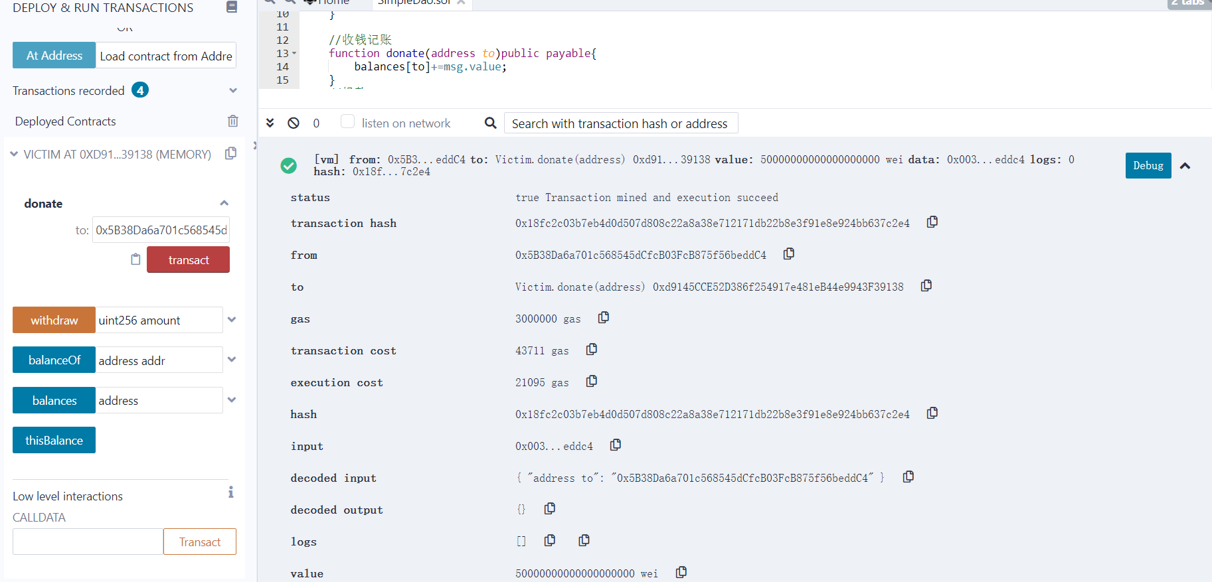Open the Debug view for this transaction
1212x582 pixels.
click(1148, 166)
